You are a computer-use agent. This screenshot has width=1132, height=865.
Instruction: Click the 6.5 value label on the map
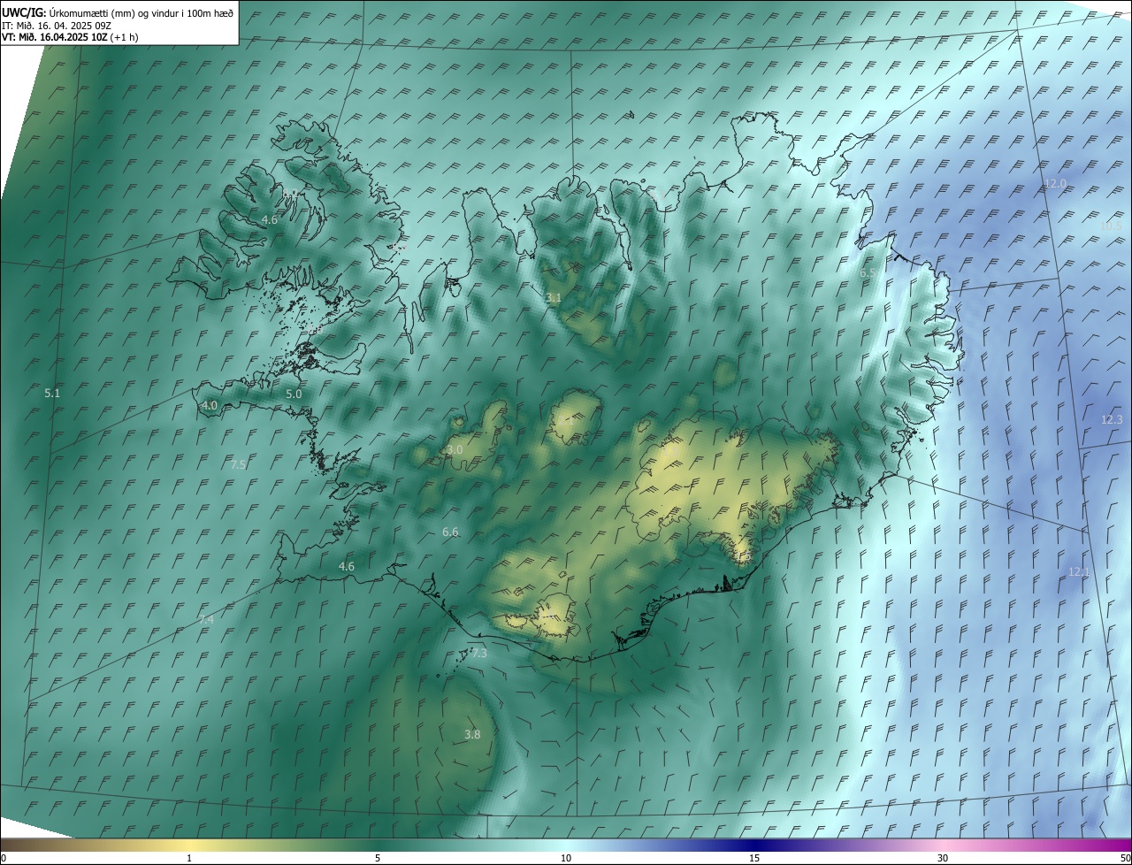[x=868, y=273]
